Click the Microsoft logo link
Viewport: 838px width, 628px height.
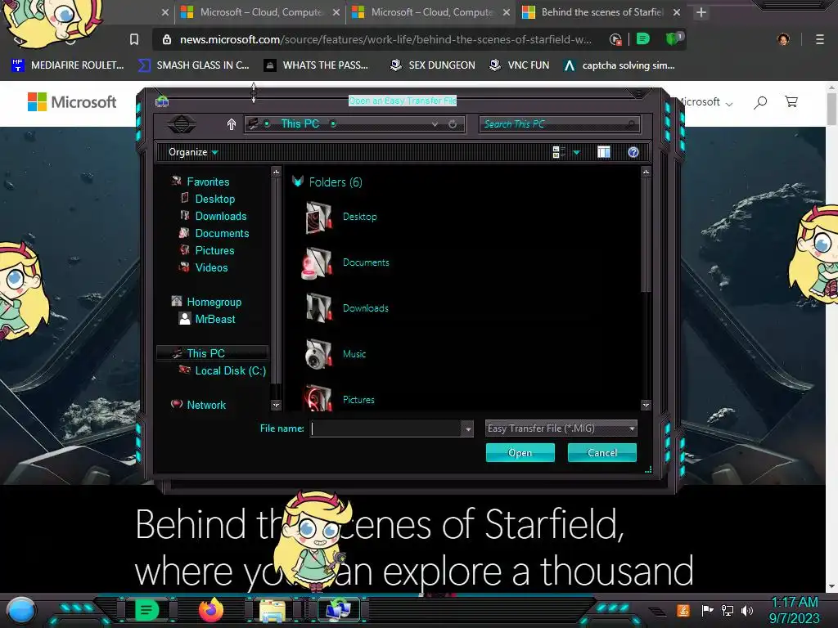[72, 101]
